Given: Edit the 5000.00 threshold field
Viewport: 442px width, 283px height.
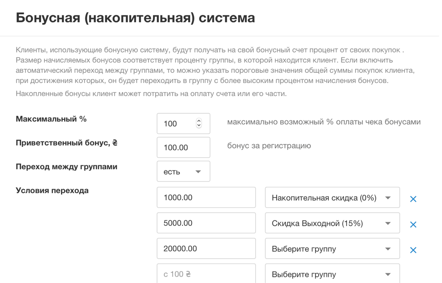Looking at the screenshot, I should (x=206, y=223).
